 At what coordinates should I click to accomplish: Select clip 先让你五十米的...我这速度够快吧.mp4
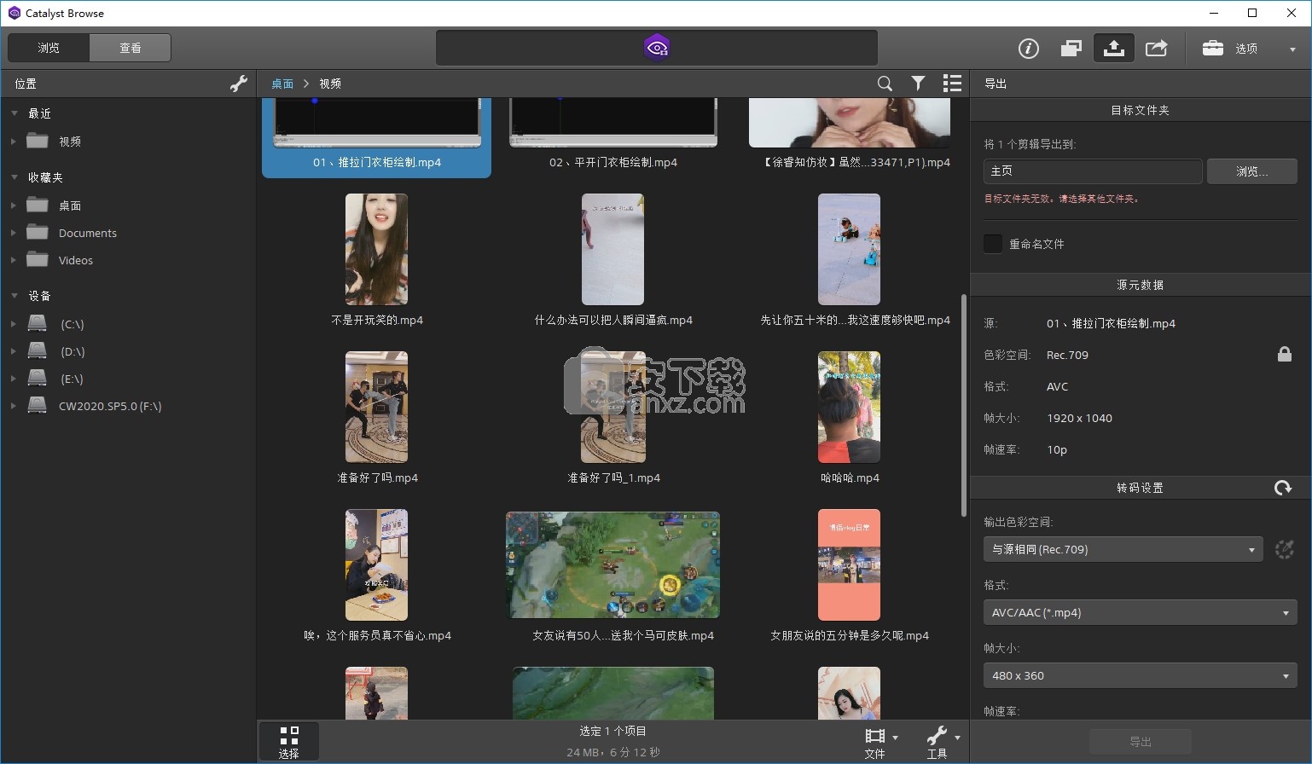click(x=849, y=260)
